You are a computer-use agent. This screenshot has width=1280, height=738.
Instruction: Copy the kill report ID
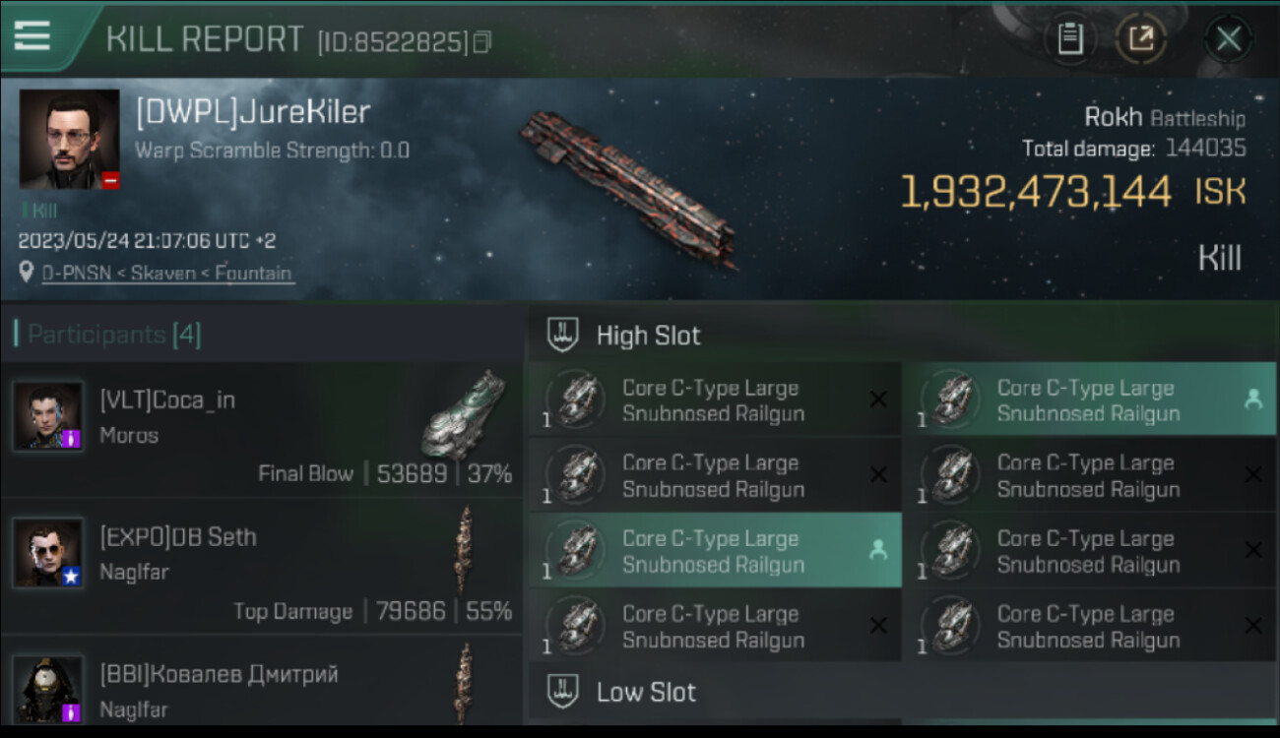pyautogui.click(x=481, y=42)
